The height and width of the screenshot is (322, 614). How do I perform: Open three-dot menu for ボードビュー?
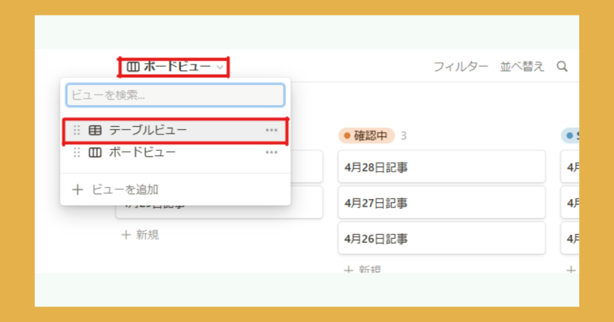click(272, 153)
